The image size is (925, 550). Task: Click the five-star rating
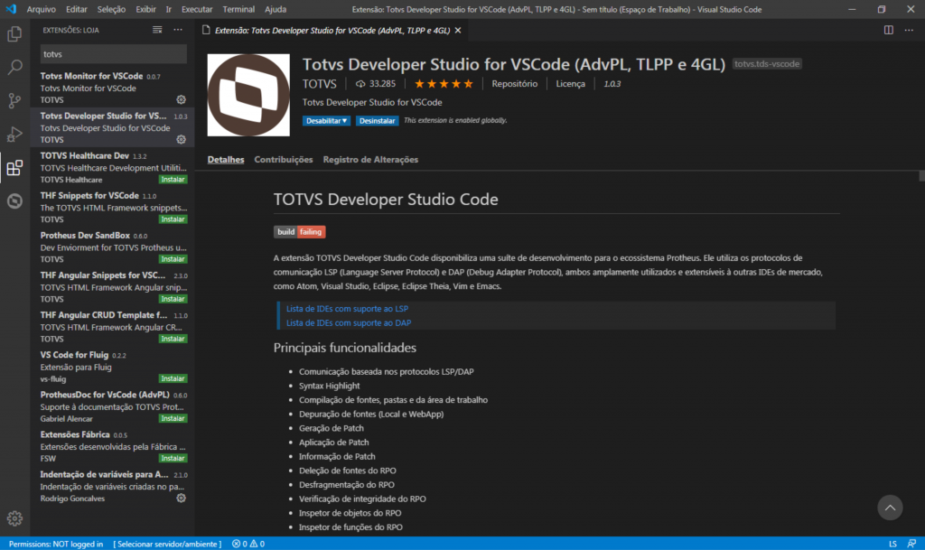(444, 84)
